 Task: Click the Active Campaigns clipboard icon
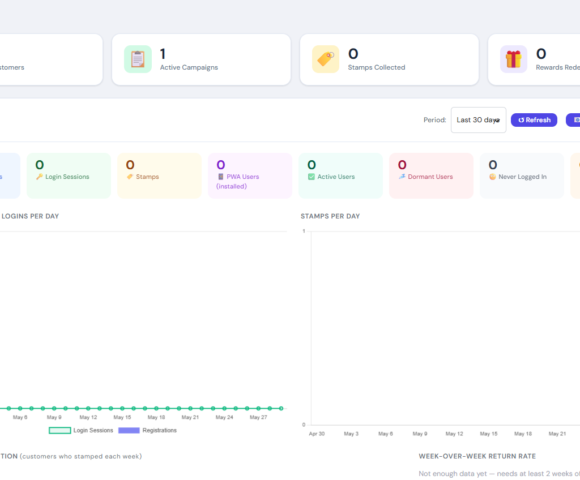(x=138, y=59)
